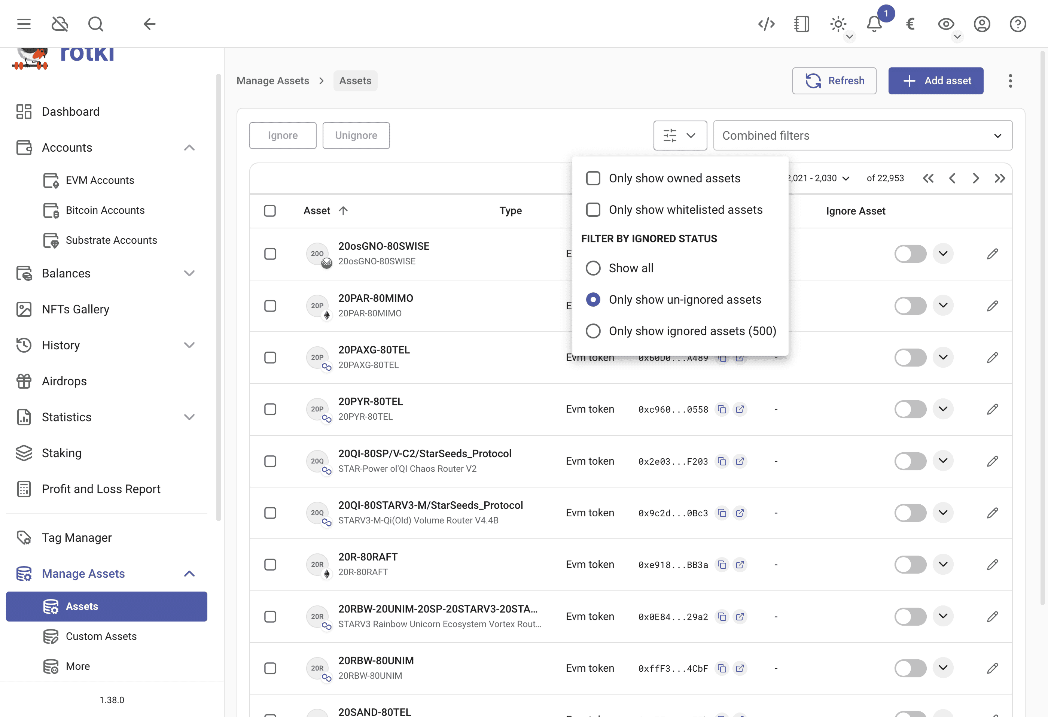The image size is (1048, 717).
Task: Toggle ignore switch for 20R-80RAFT
Action: [x=910, y=565]
